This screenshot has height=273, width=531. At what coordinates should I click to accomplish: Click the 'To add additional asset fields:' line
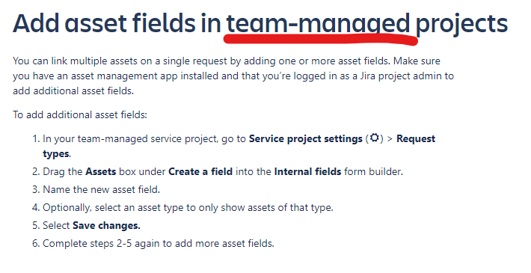pyautogui.click(x=80, y=115)
